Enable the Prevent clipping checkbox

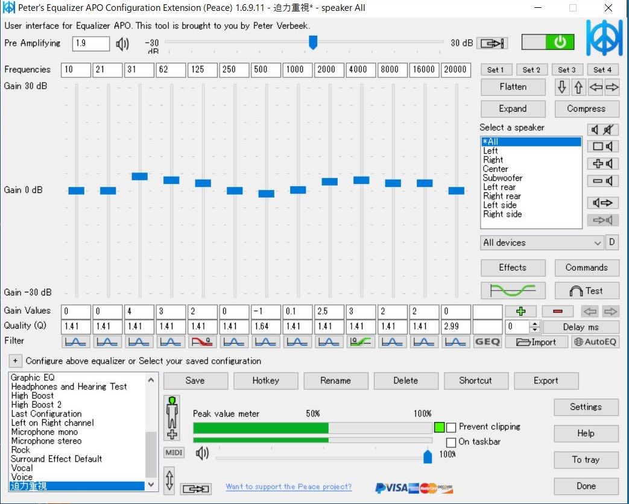[x=451, y=427]
